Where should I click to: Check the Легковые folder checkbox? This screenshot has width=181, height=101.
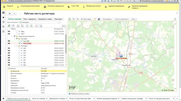click(x=17, y=46)
